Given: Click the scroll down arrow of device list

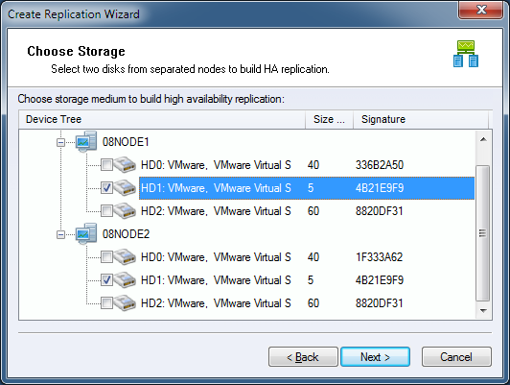Looking at the screenshot, I should point(483,311).
